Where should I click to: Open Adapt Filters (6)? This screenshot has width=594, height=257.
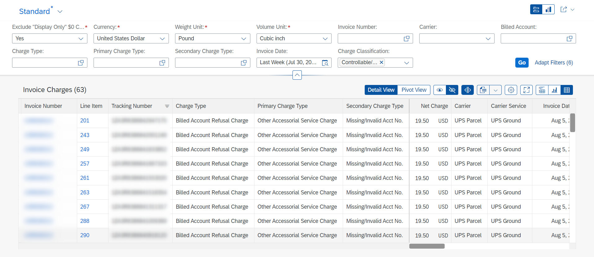pyautogui.click(x=554, y=63)
